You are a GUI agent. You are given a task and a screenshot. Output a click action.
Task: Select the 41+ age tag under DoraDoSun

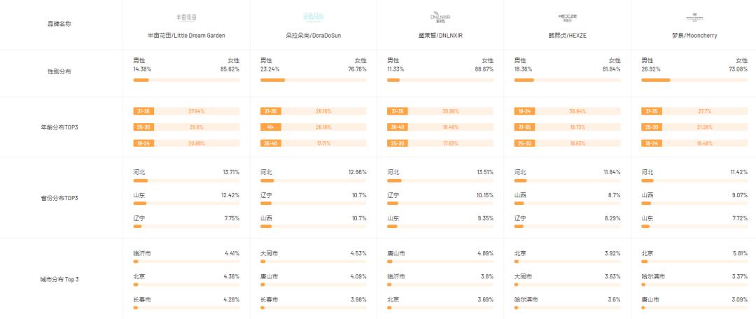tap(270, 127)
